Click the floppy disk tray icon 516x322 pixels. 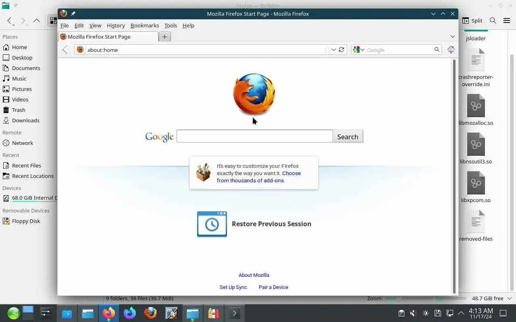(x=438, y=313)
